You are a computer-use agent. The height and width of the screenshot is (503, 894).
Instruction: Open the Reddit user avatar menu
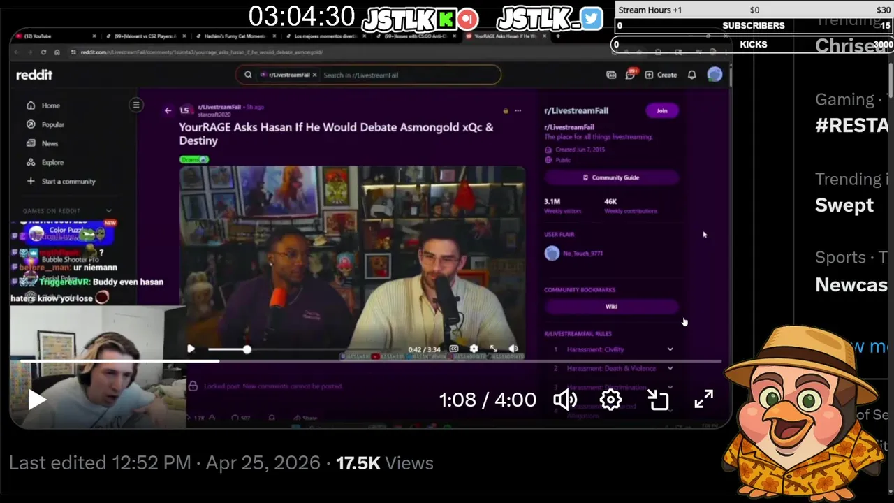click(x=715, y=75)
